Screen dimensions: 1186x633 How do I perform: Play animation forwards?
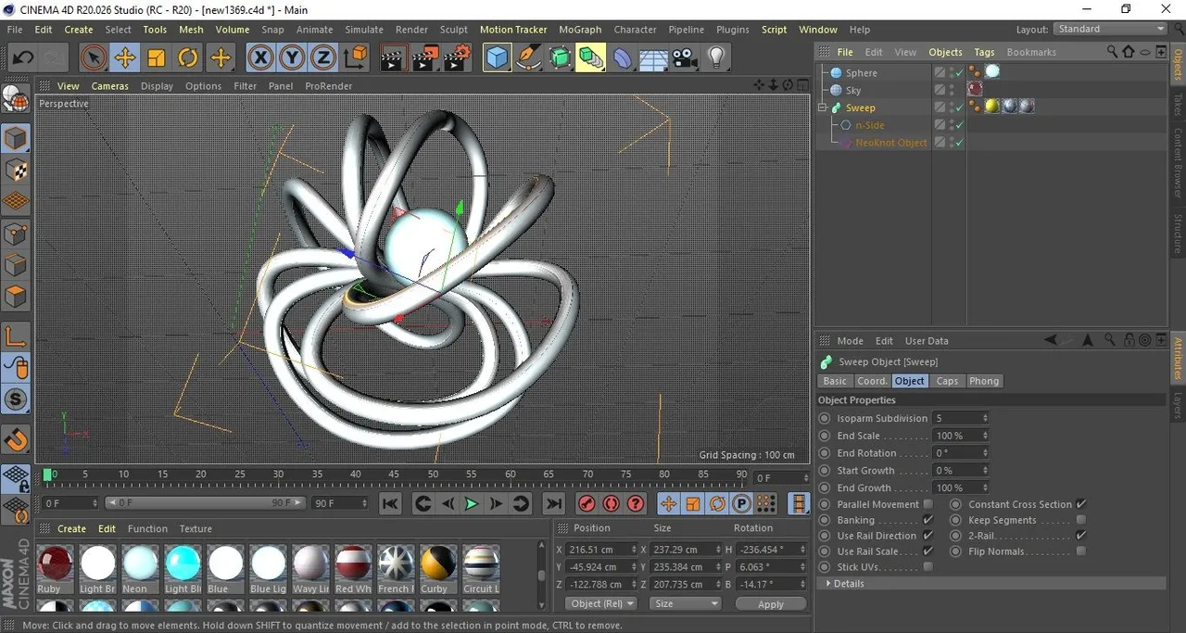(471, 503)
